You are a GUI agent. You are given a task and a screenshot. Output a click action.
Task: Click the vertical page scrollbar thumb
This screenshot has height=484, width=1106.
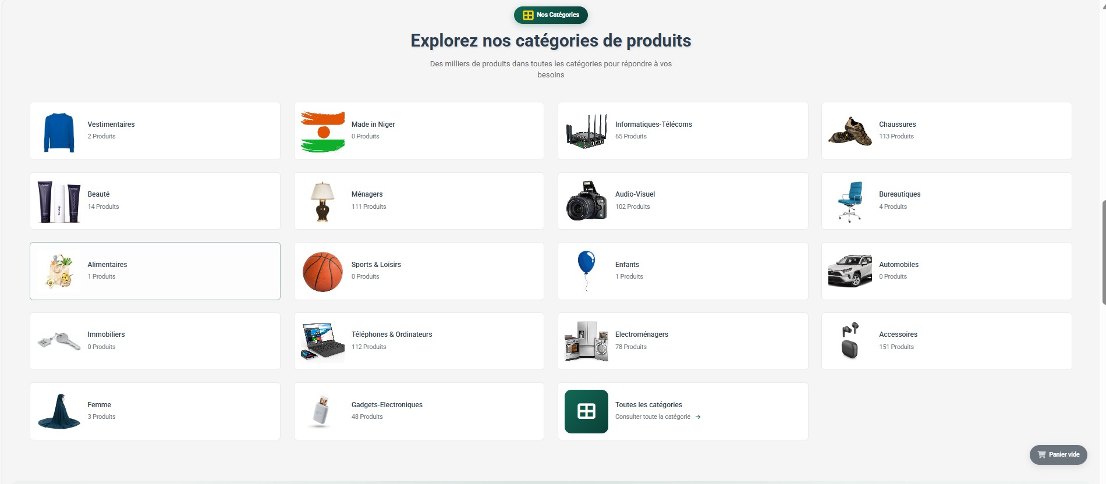(x=1103, y=252)
